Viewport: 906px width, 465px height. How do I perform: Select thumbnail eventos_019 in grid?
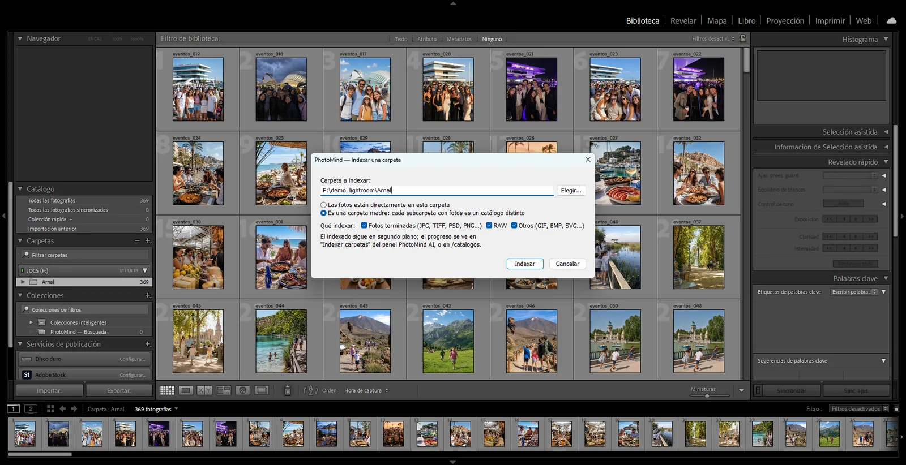(198, 89)
